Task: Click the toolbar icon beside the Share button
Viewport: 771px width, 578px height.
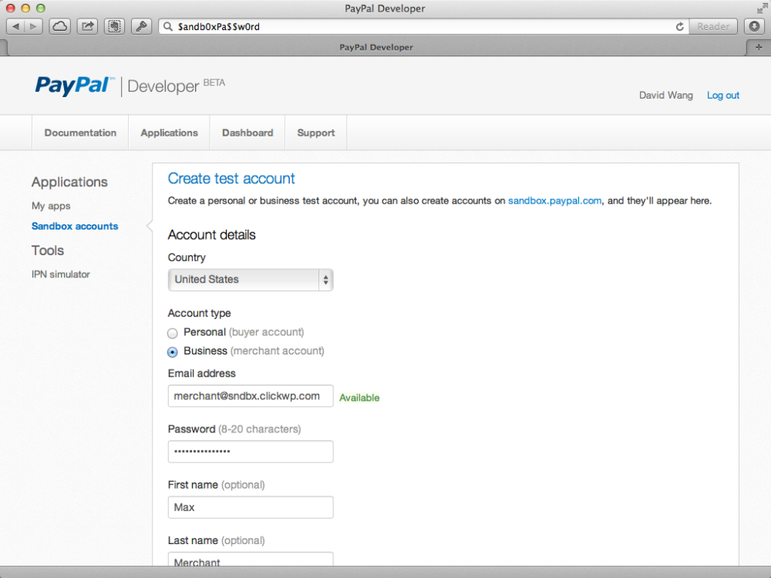Action: pos(115,26)
